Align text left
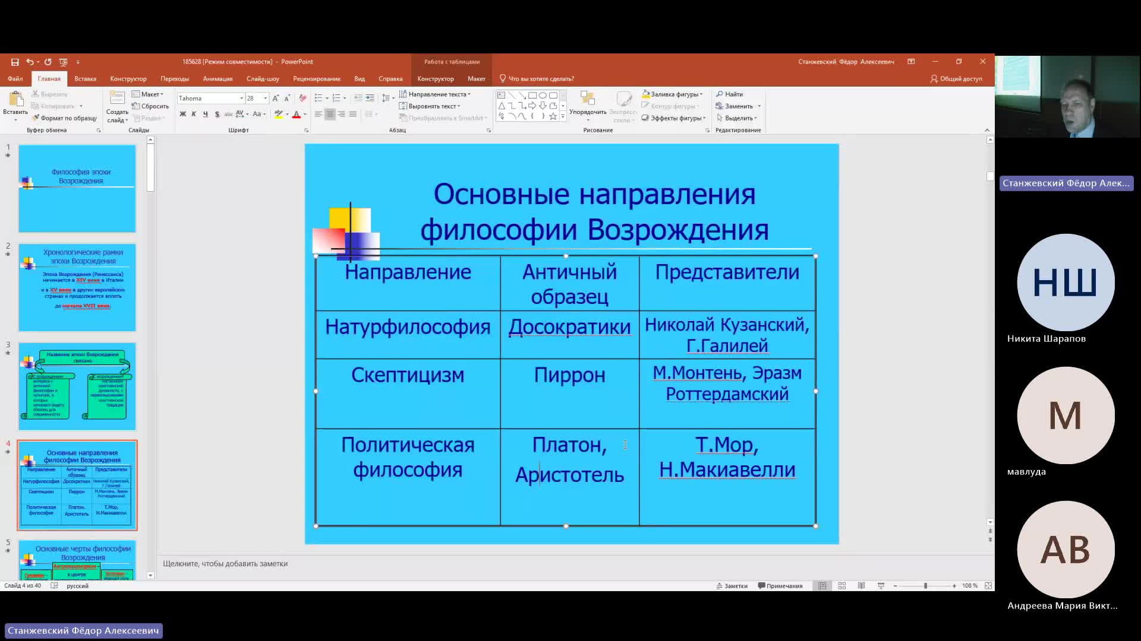Screen dimensions: 1141x641 319,114
